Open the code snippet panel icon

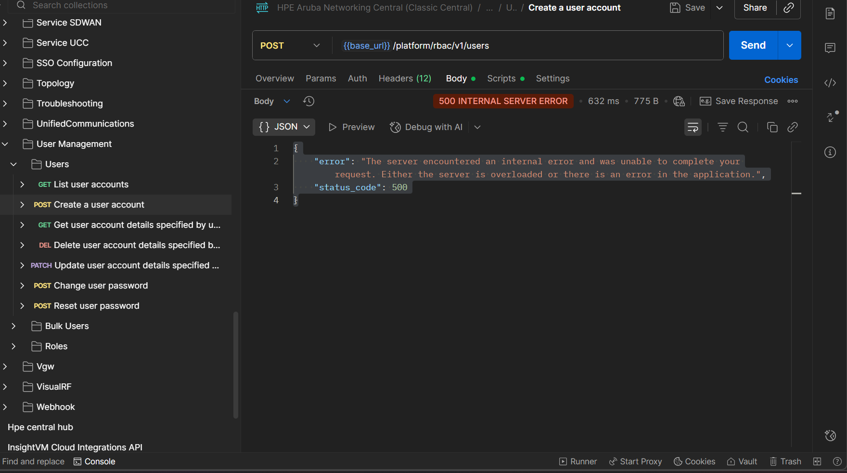click(x=830, y=83)
